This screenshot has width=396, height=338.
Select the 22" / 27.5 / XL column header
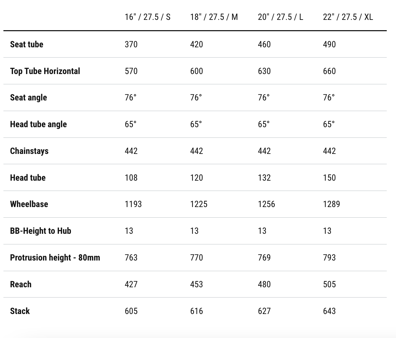click(x=348, y=17)
